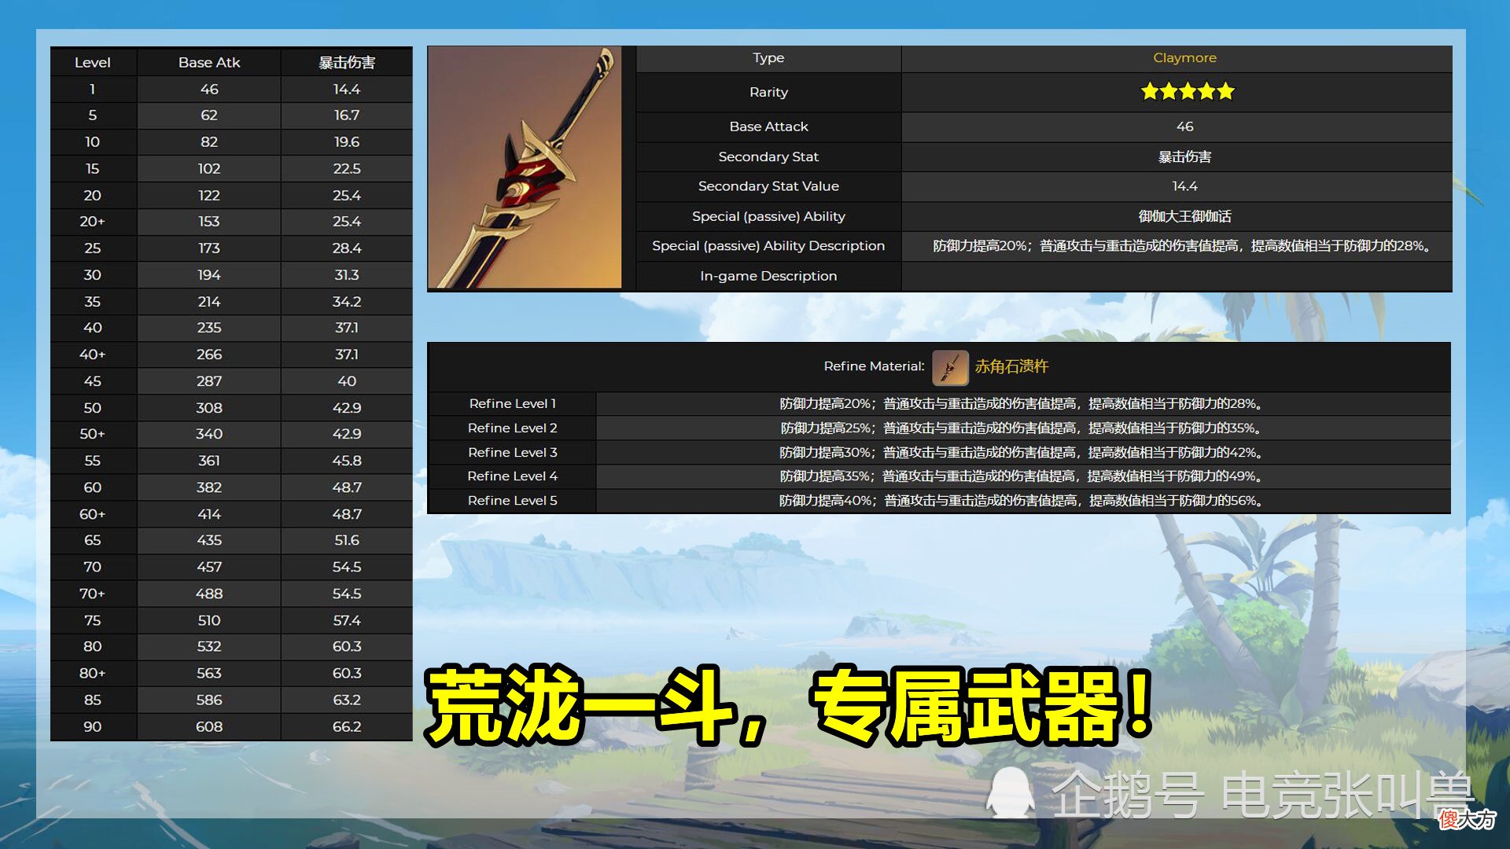
Task: Click the level 65 row label
Action: (93, 541)
